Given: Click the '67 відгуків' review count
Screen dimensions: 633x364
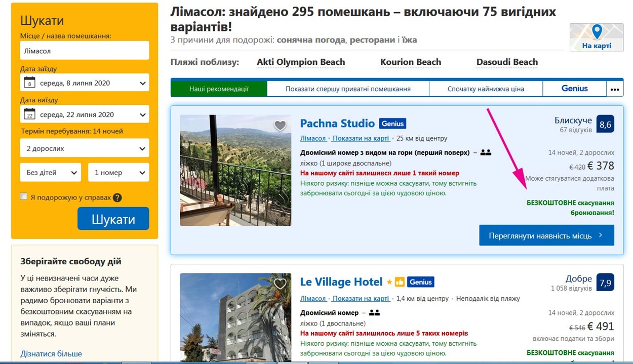Looking at the screenshot, I should coord(576,130).
